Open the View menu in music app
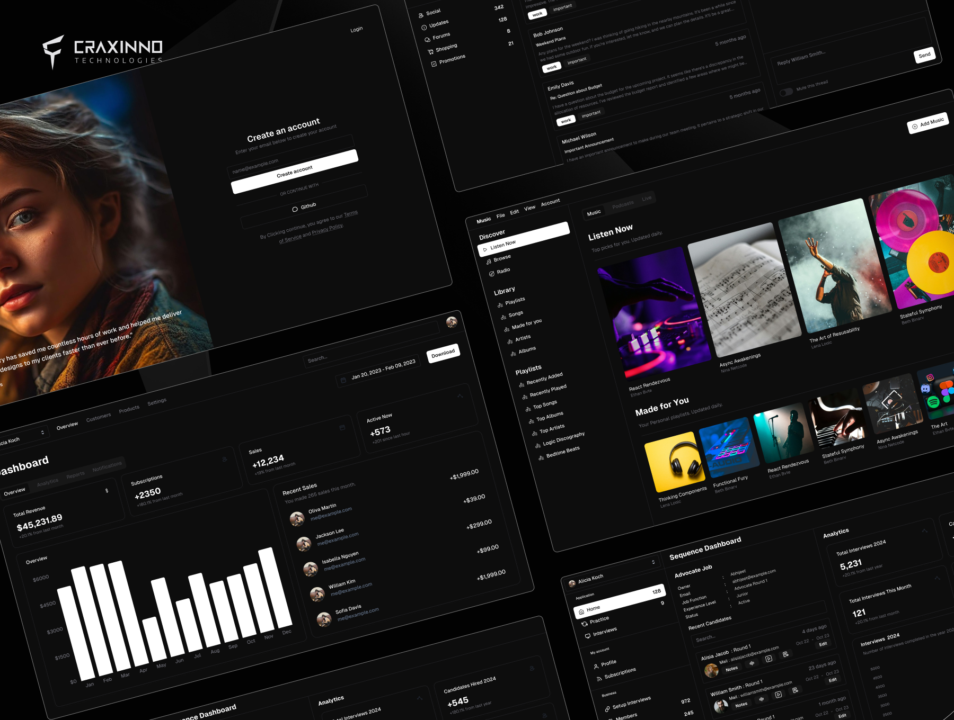This screenshot has width=954, height=720. [530, 208]
